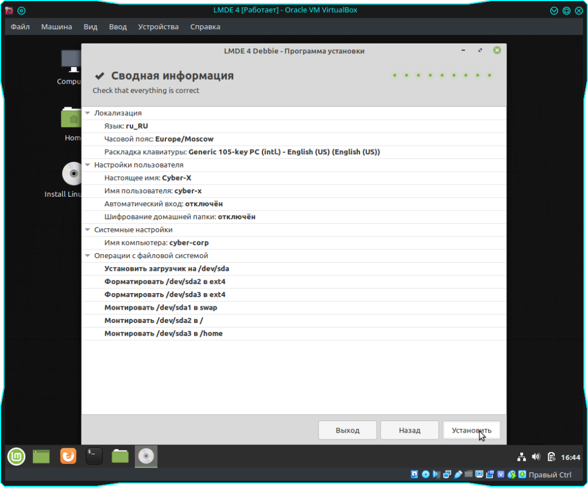Click the Выход button
The height and width of the screenshot is (487, 588).
(x=347, y=430)
